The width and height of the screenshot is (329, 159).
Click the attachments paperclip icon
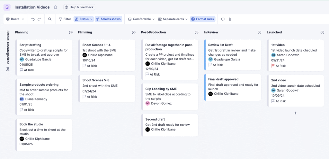pyautogui.click(x=230, y=19)
